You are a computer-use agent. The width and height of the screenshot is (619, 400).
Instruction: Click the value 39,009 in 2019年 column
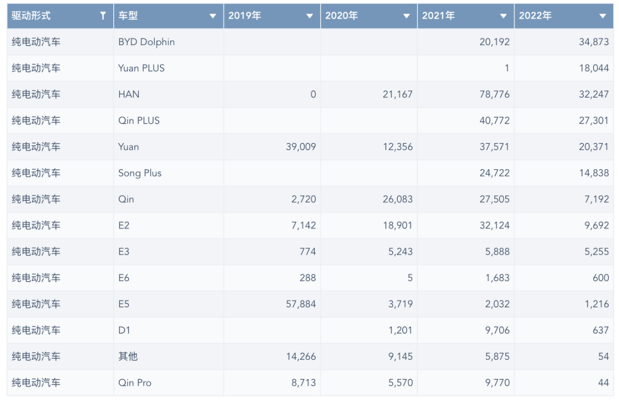point(301,146)
